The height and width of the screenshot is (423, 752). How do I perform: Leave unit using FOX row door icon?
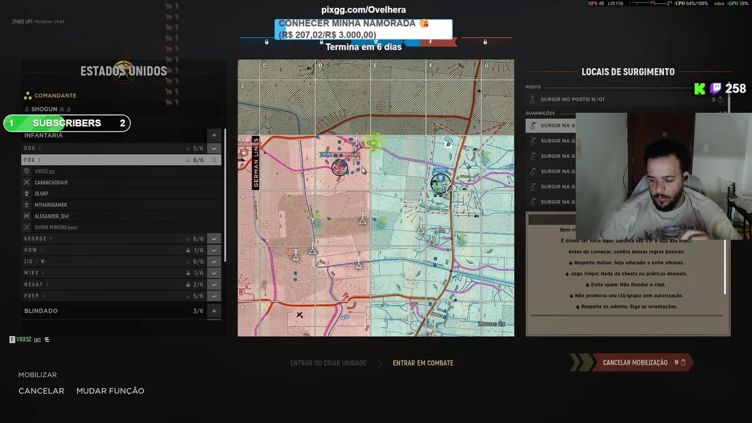tap(214, 160)
